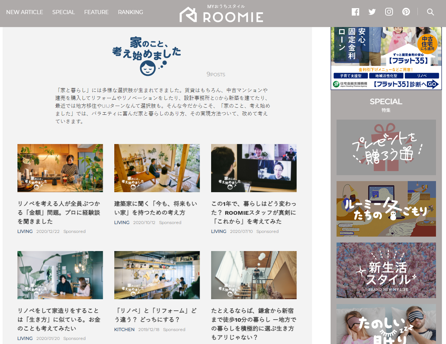
Task: Open article about リノベ金額問題
Action: [59, 213]
